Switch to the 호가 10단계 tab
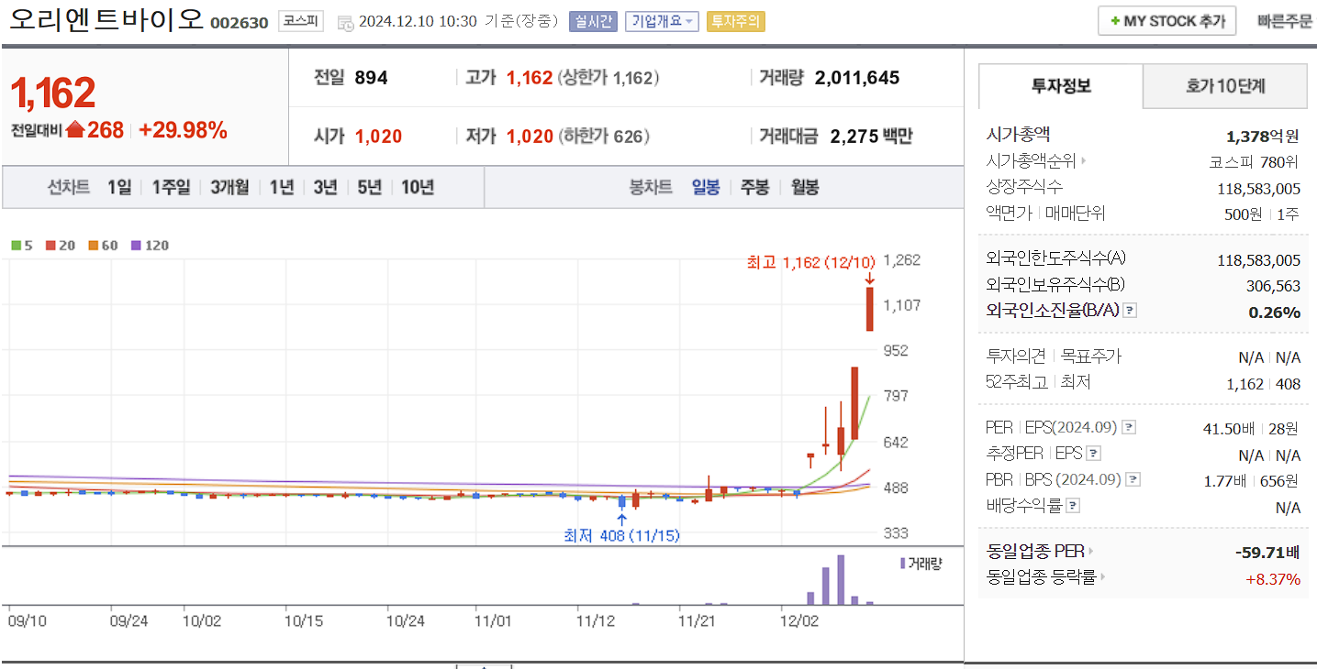1317x669 pixels. (x=1224, y=85)
